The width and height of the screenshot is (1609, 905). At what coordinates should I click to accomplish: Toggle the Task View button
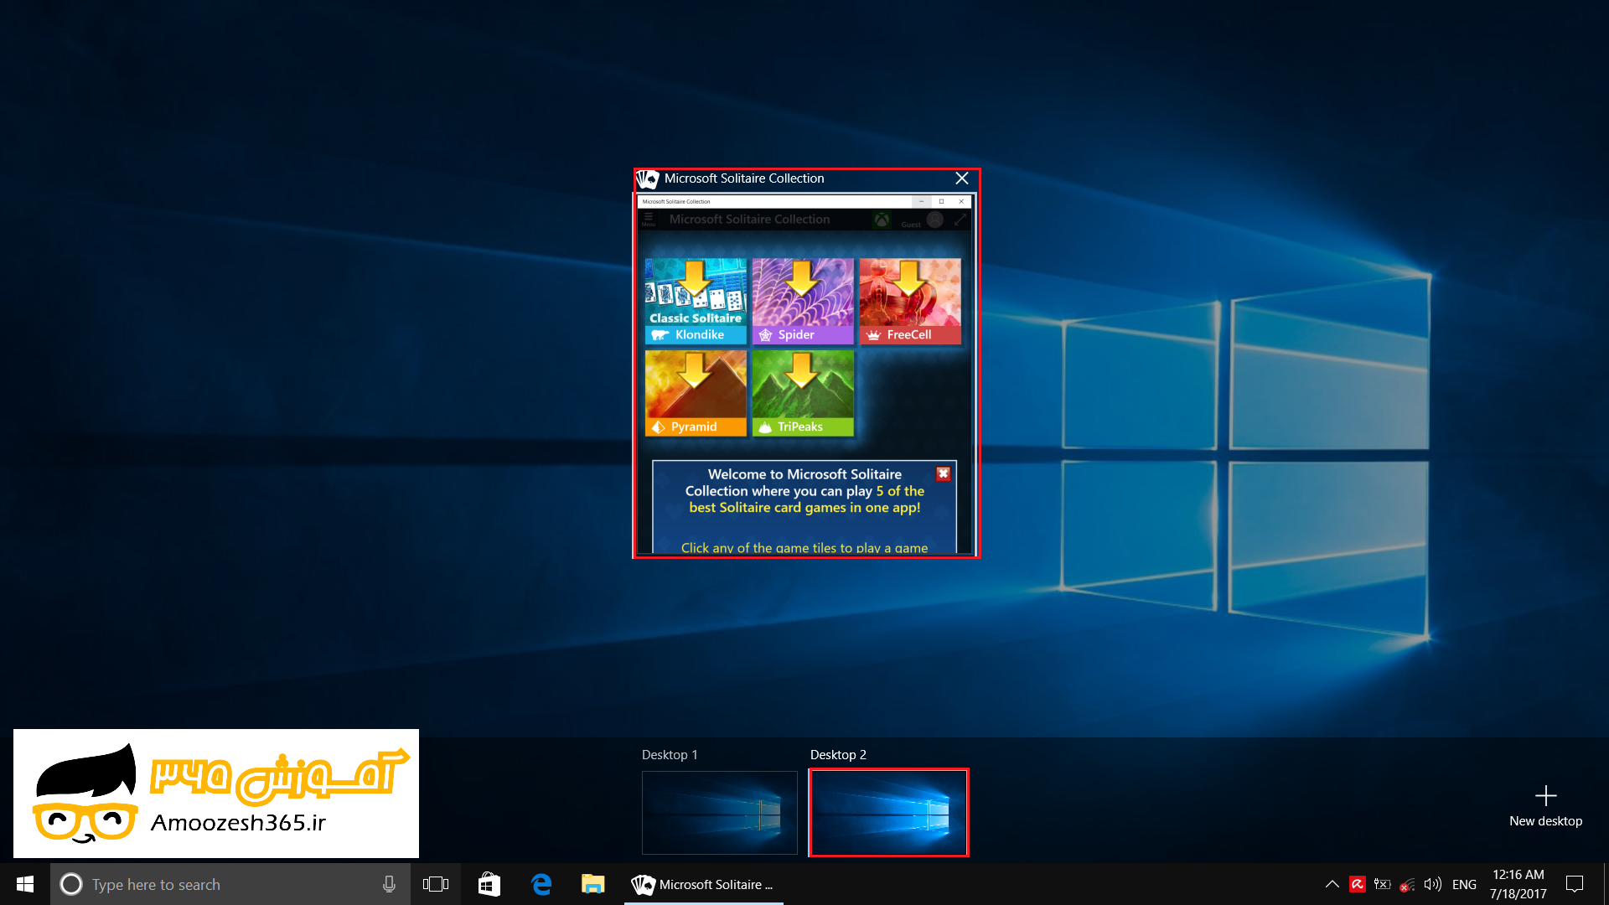(436, 884)
